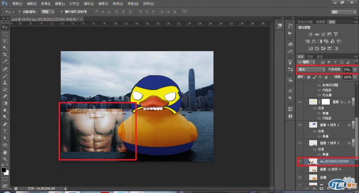Select the Move tool in the toolbox

click(5, 27)
